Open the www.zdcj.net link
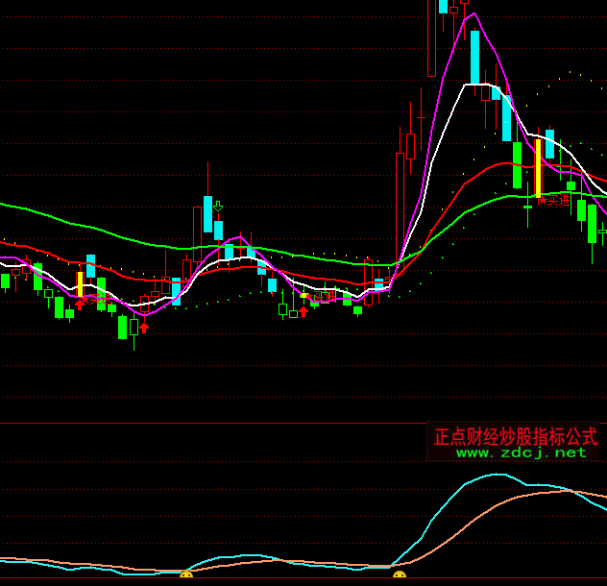607x586 pixels. click(x=521, y=452)
